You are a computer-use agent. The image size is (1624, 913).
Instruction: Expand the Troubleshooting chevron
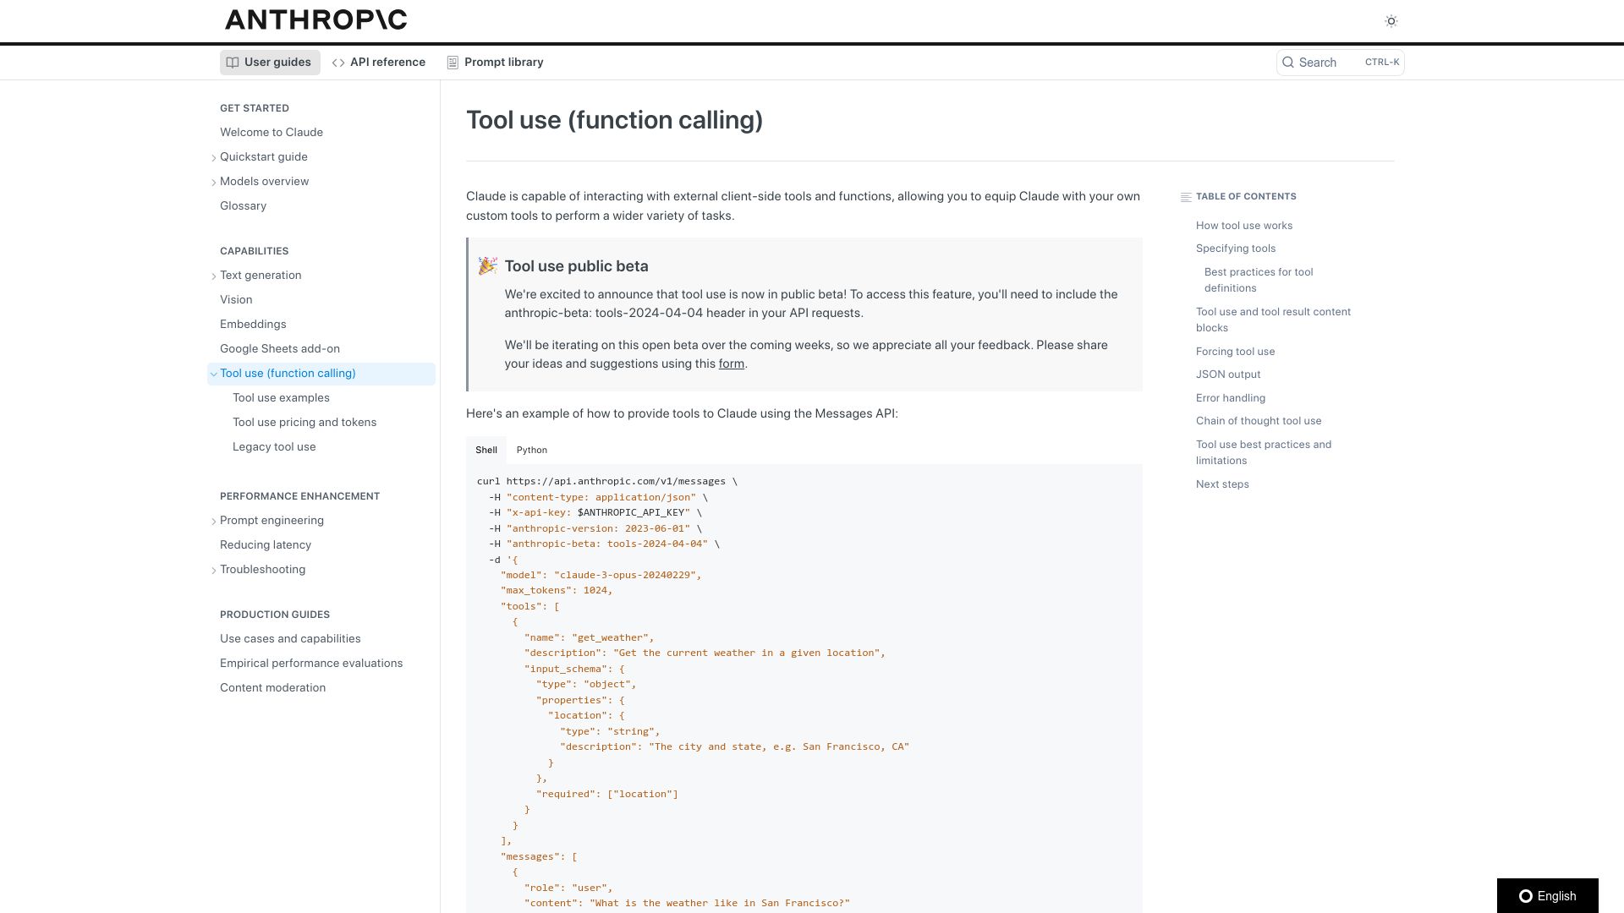213,570
